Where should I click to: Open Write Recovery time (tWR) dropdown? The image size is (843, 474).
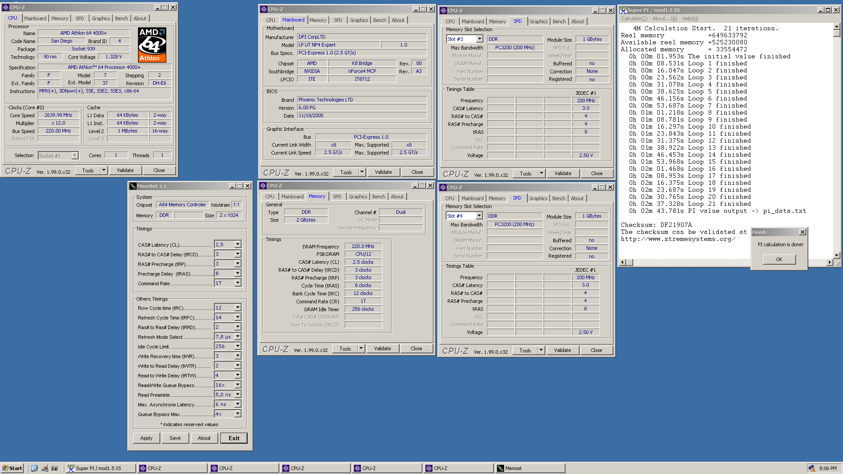coord(238,356)
